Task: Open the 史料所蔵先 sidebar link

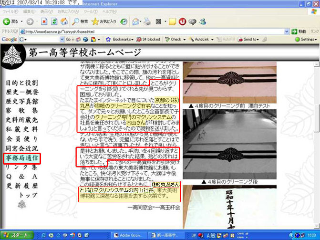Action: tap(22, 120)
